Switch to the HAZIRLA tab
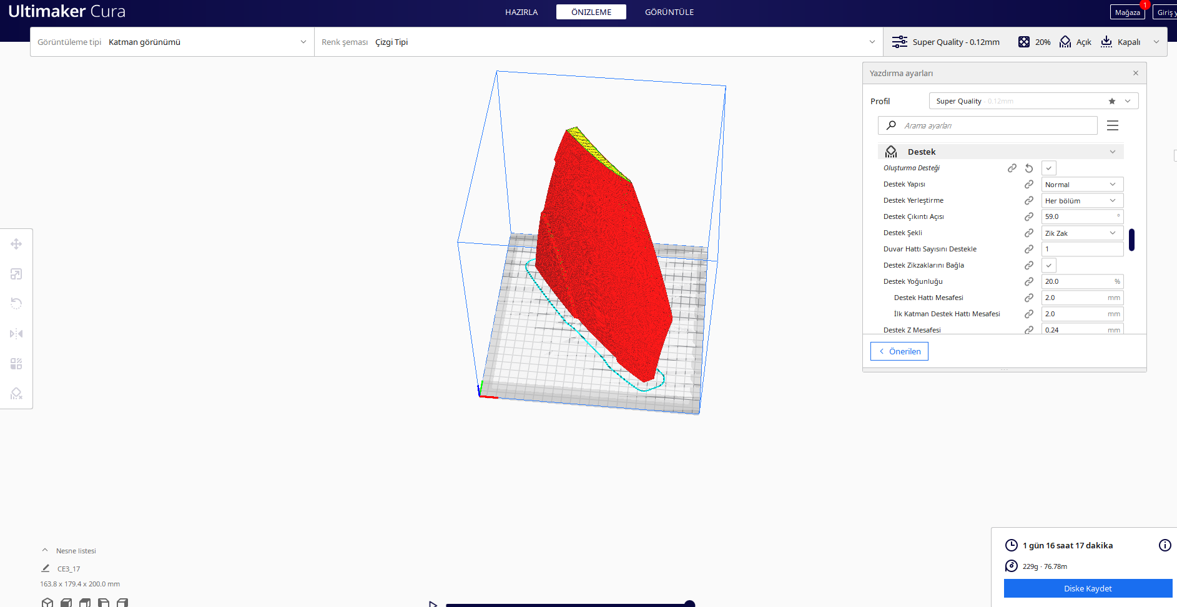The image size is (1177, 607). tap(521, 12)
